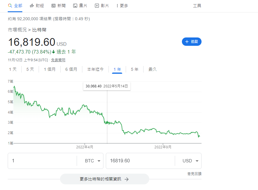Click the arrow next to 更多比特幣的相關資訊
258x190 pixels.
pos(127,179)
